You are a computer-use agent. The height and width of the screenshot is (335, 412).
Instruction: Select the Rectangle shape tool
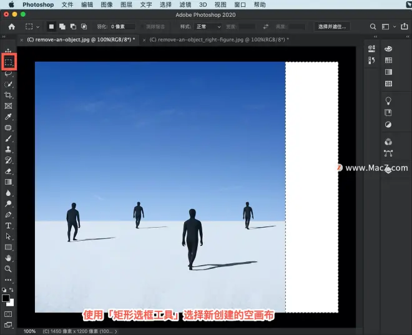click(x=8, y=247)
